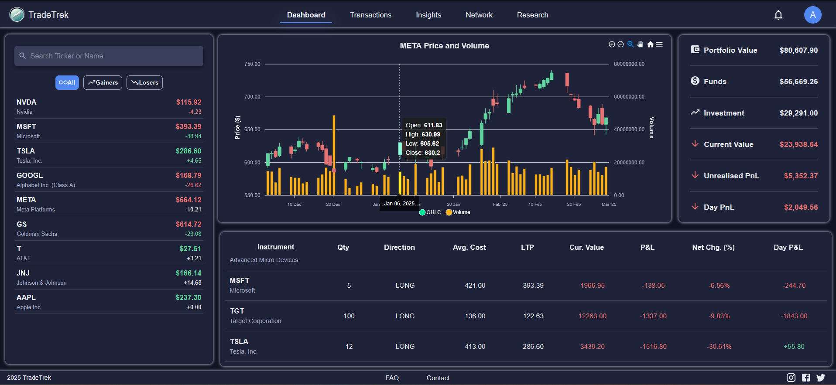Toggle the OHLC series legend marker
The width and height of the screenshot is (836, 385).
[x=422, y=212]
